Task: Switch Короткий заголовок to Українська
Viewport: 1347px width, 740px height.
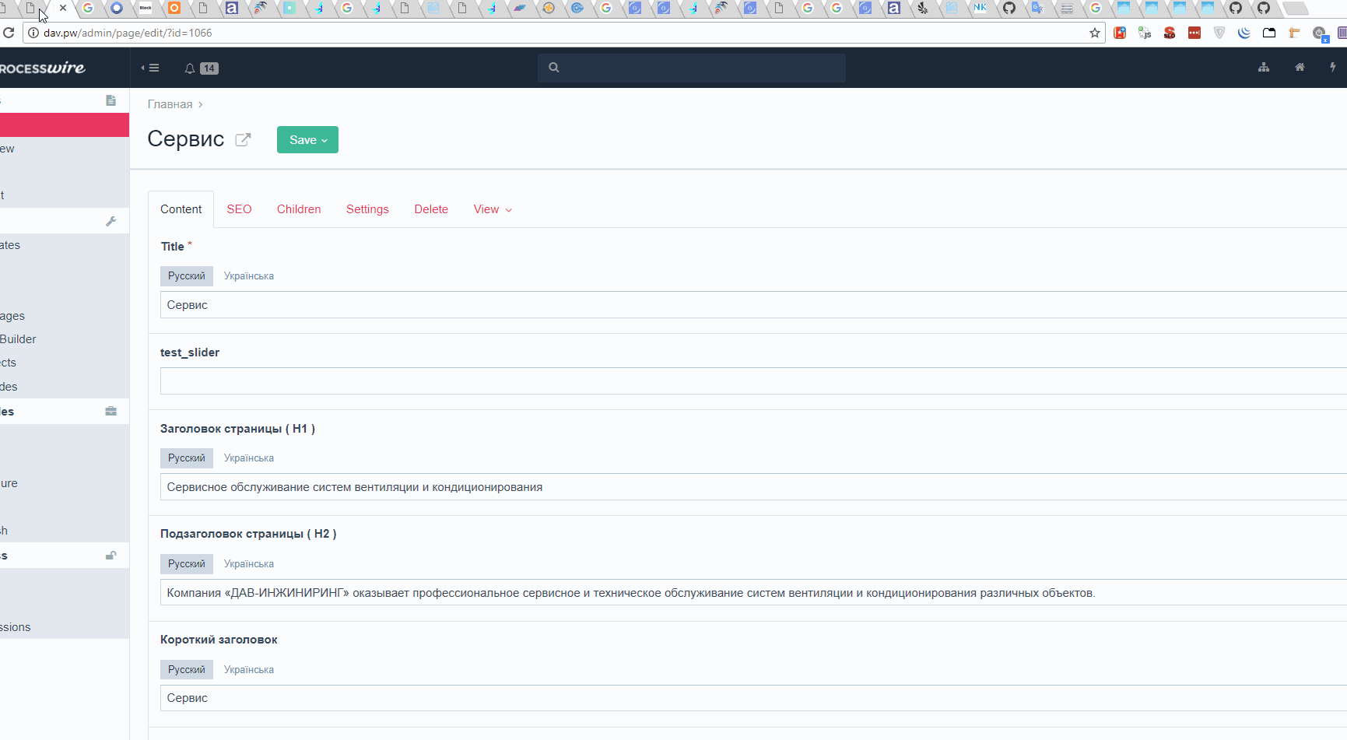Action: [x=248, y=669]
